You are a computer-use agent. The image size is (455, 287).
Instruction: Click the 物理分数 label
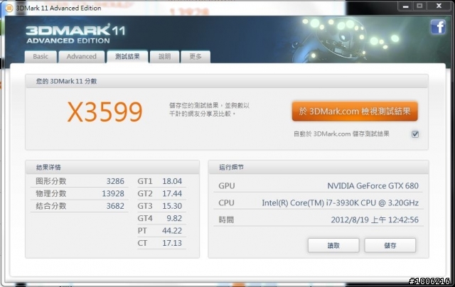click(x=51, y=193)
